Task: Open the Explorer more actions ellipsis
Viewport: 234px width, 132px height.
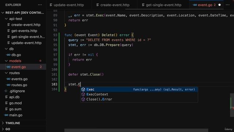Action: (x=40, y=5)
